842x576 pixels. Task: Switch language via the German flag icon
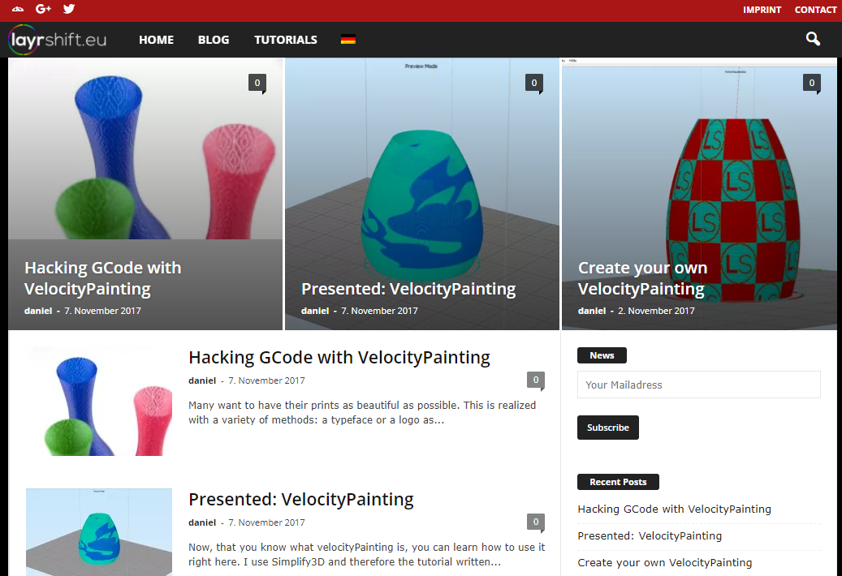coord(348,39)
